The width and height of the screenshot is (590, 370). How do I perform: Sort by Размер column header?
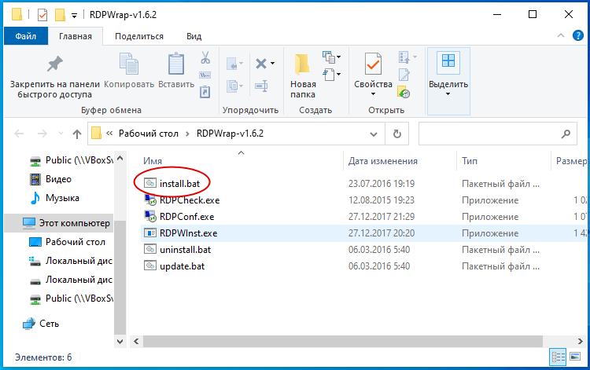pyautogui.click(x=571, y=161)
